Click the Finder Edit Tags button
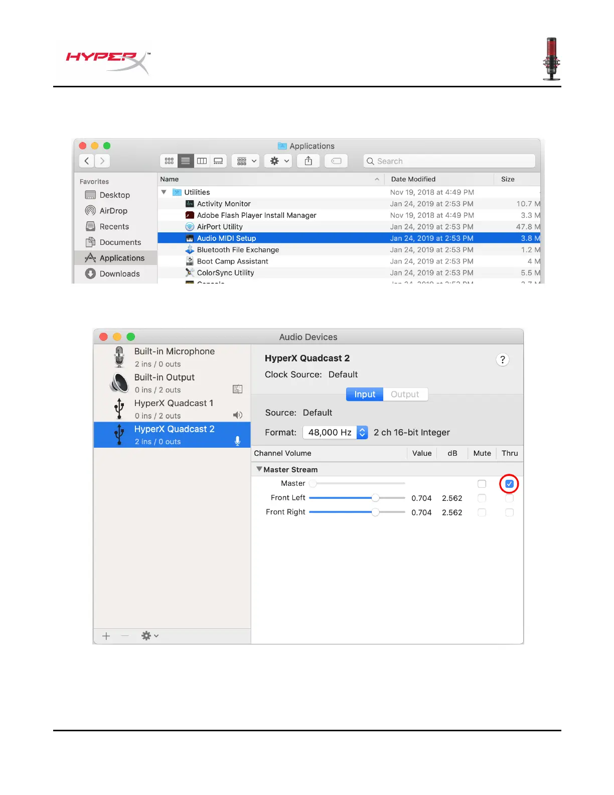The image size is (614, 795). pos(336,161)
